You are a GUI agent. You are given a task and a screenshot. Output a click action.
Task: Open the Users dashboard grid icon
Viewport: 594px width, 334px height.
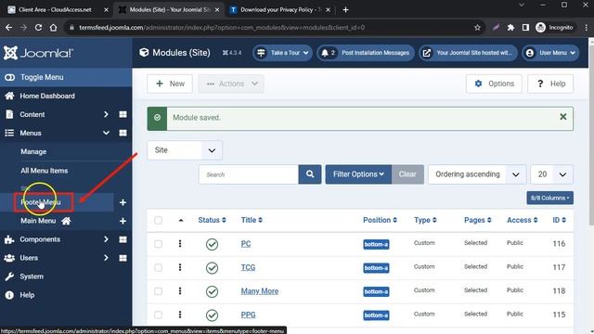click(x=123, y=258)
